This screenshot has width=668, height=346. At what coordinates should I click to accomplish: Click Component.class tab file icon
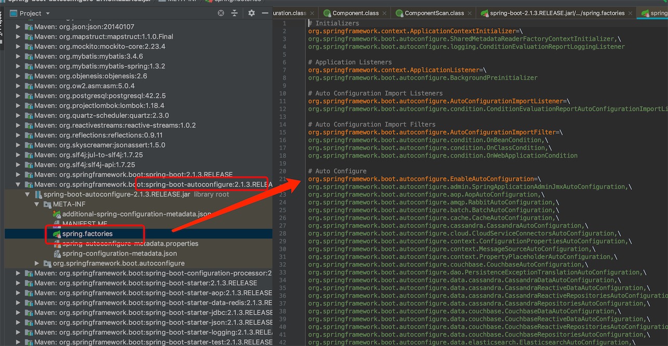point(327,13)
